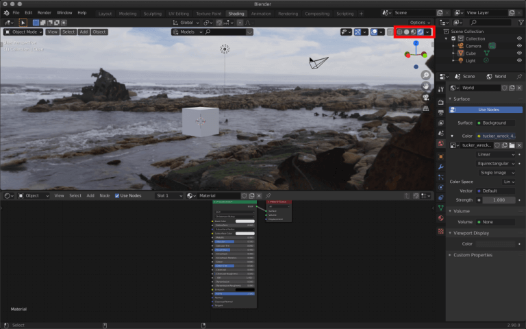Switch perspective/orthographic with grid gizmo
Image resolution: width=526 pixels, height=329 pixels.
click(426, 108)
